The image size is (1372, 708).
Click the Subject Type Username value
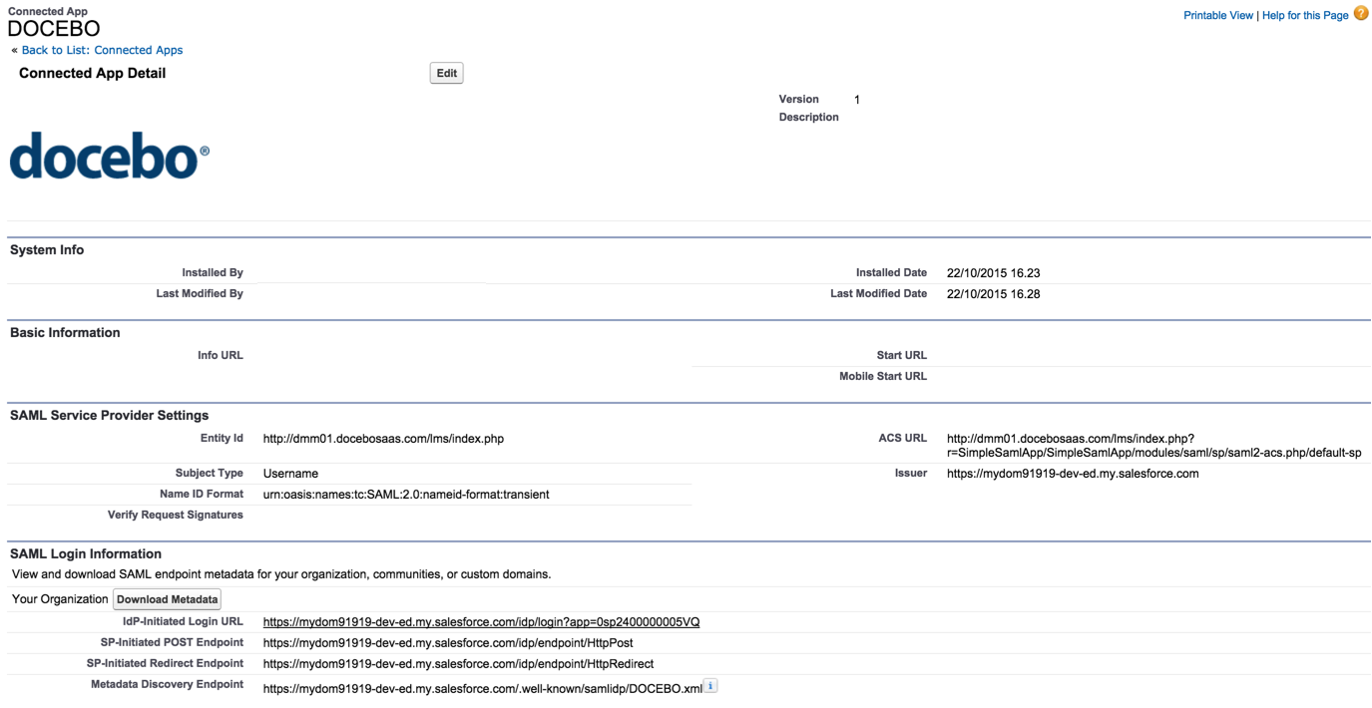pos(290,474)
